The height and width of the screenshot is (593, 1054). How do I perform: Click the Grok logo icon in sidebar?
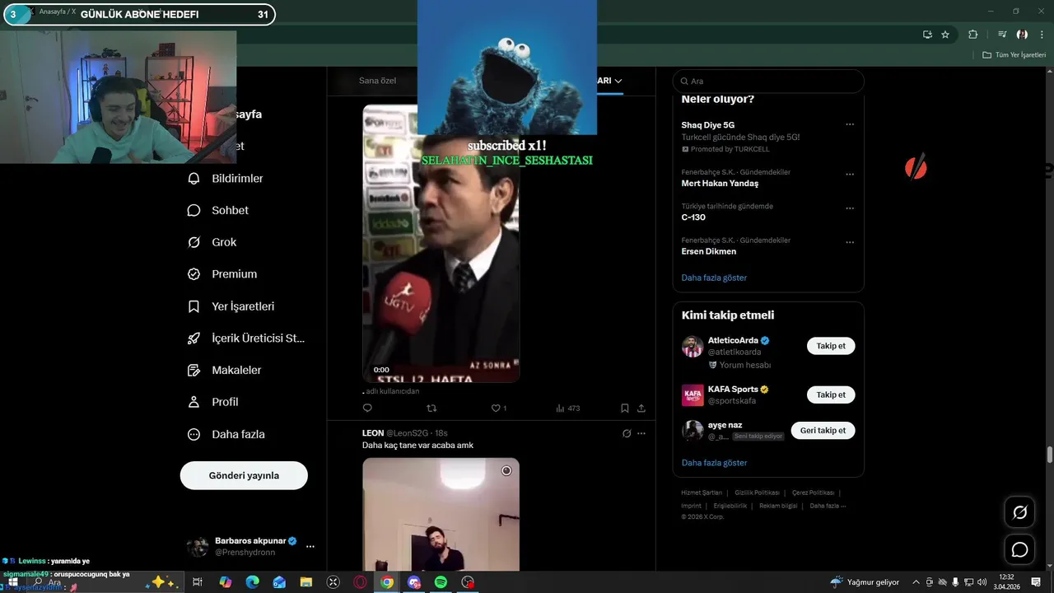click(x=194, y=242)
